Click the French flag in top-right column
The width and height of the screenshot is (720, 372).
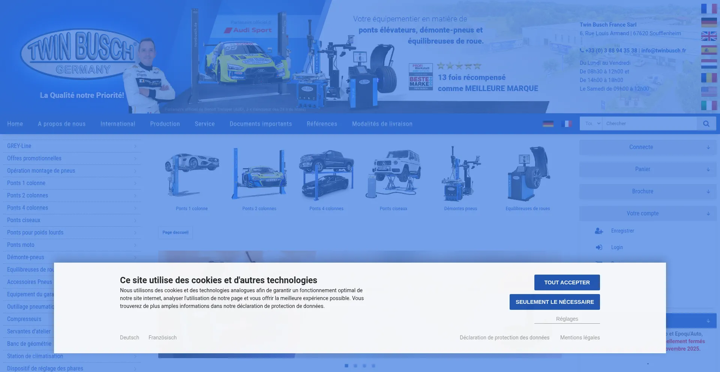[709, 9]
